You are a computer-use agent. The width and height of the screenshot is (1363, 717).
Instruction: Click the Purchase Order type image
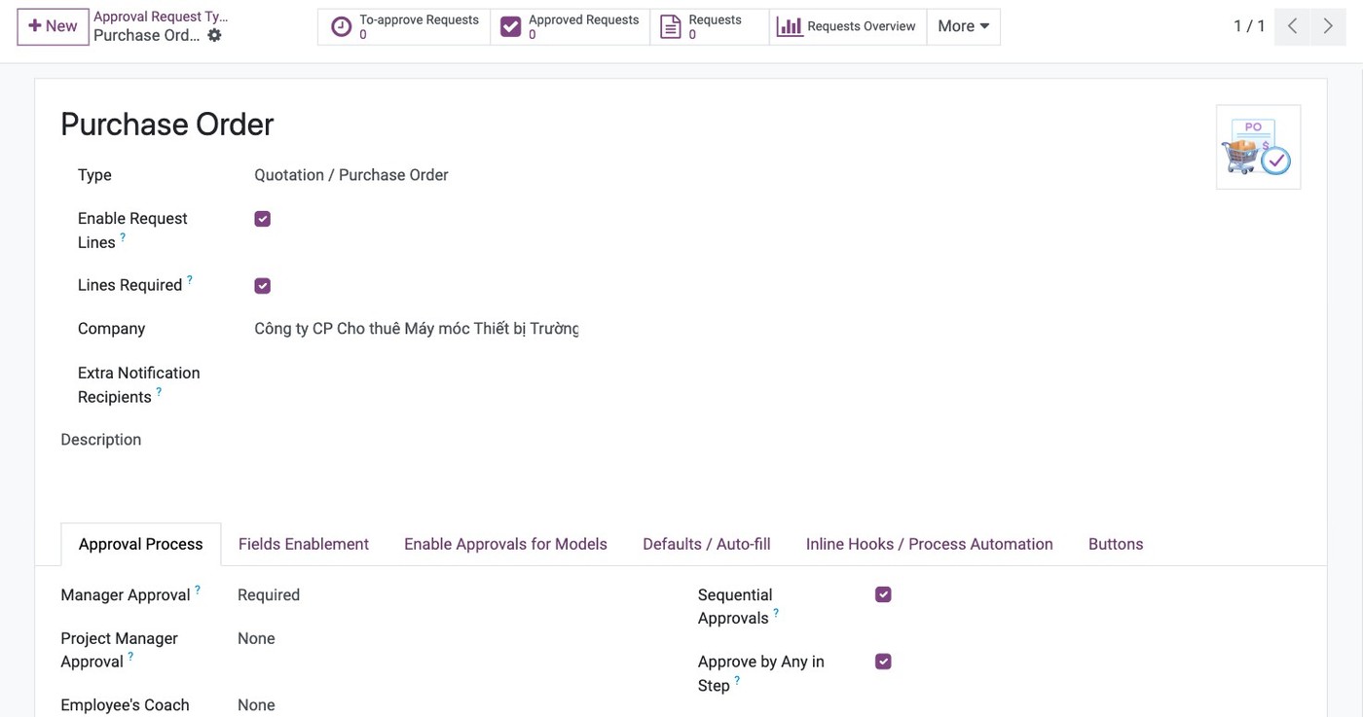[1258, 147]
